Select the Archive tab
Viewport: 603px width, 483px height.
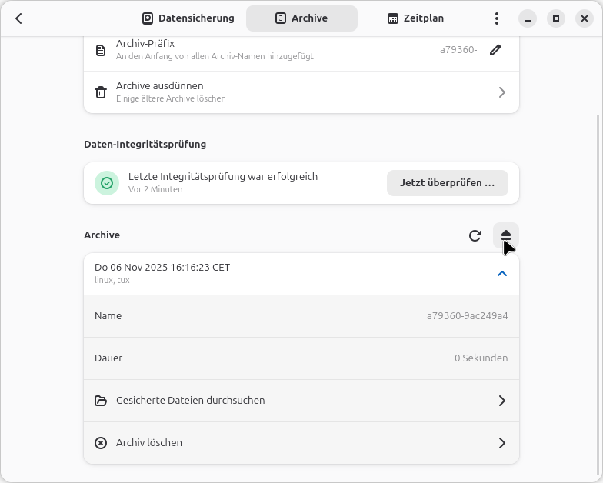pos(301,18)
